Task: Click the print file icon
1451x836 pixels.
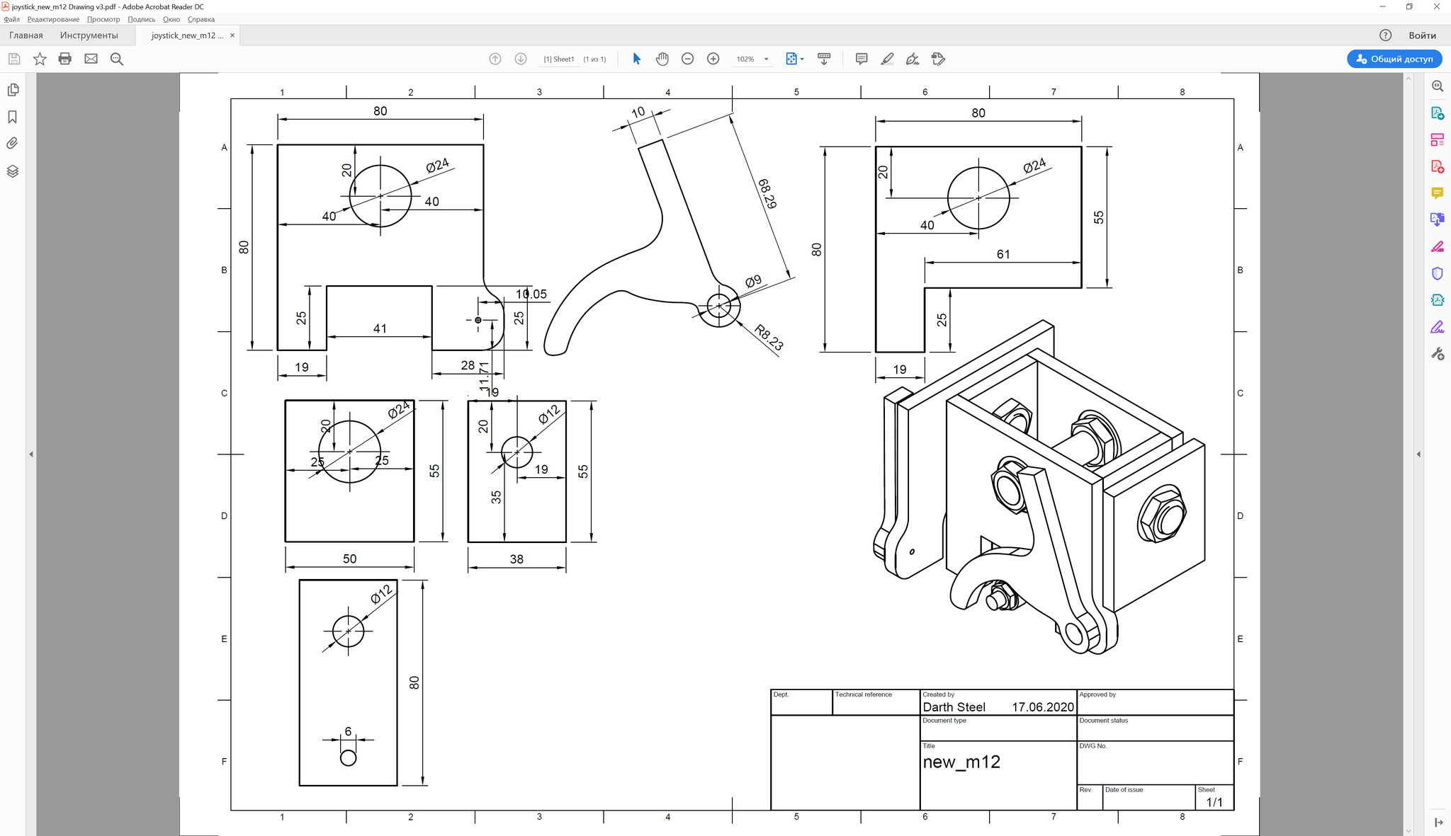Action: coord(65,59)
